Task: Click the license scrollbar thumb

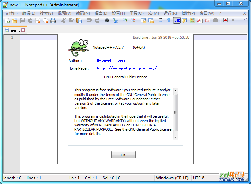Action: coord(176,112)
